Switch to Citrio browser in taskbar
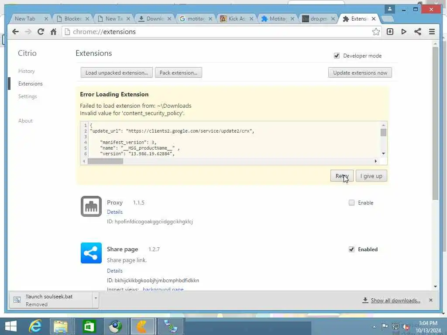This screenshot has width=447, height=335. click(142, 326)
